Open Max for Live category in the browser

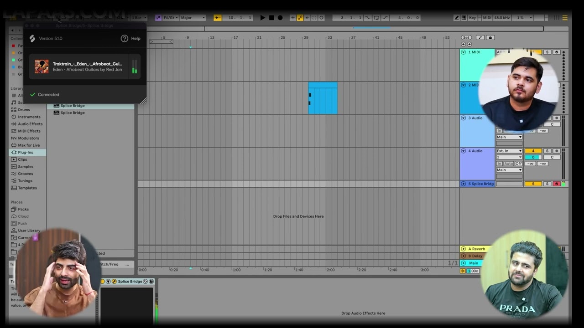(29, 145)
